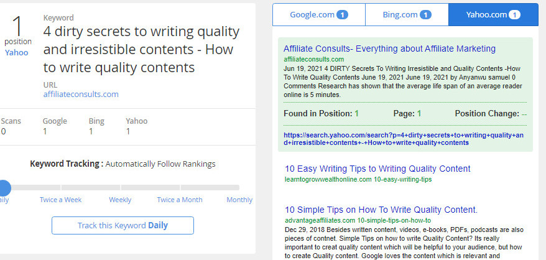The height and width of the screenshot is (260, 546).
Task: Open 10 Simple Tips result link
Action: point(381,210)
